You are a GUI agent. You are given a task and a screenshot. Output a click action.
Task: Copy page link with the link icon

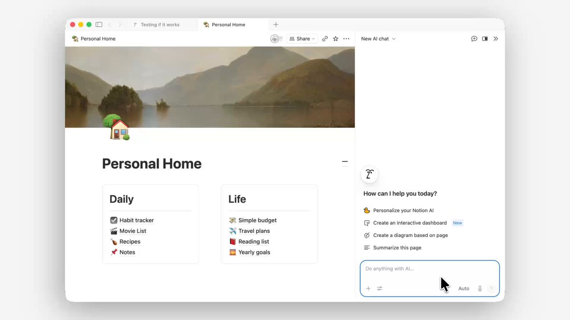point(325,39)
